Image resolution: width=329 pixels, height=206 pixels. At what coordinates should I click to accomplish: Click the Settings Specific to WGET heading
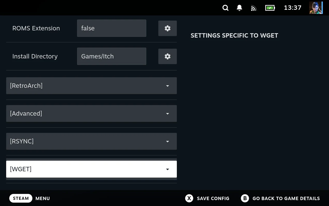tap(234, 36)
